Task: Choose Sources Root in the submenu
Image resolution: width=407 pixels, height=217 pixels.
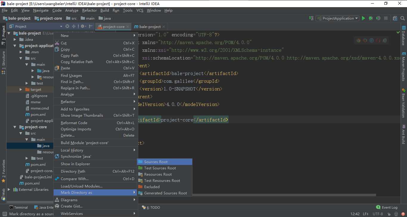Action: pyautogui.click(x=164, y=162)
